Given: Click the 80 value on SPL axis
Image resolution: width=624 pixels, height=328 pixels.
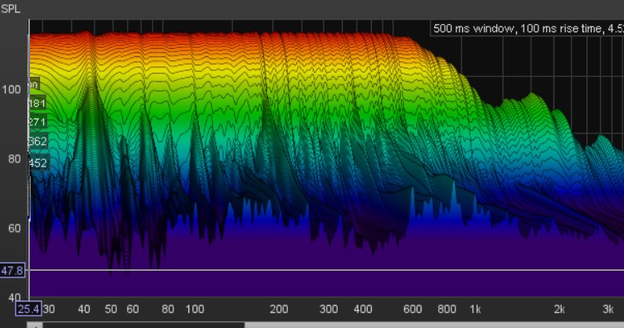Looking at the screenshot, I should click(14, 159).
